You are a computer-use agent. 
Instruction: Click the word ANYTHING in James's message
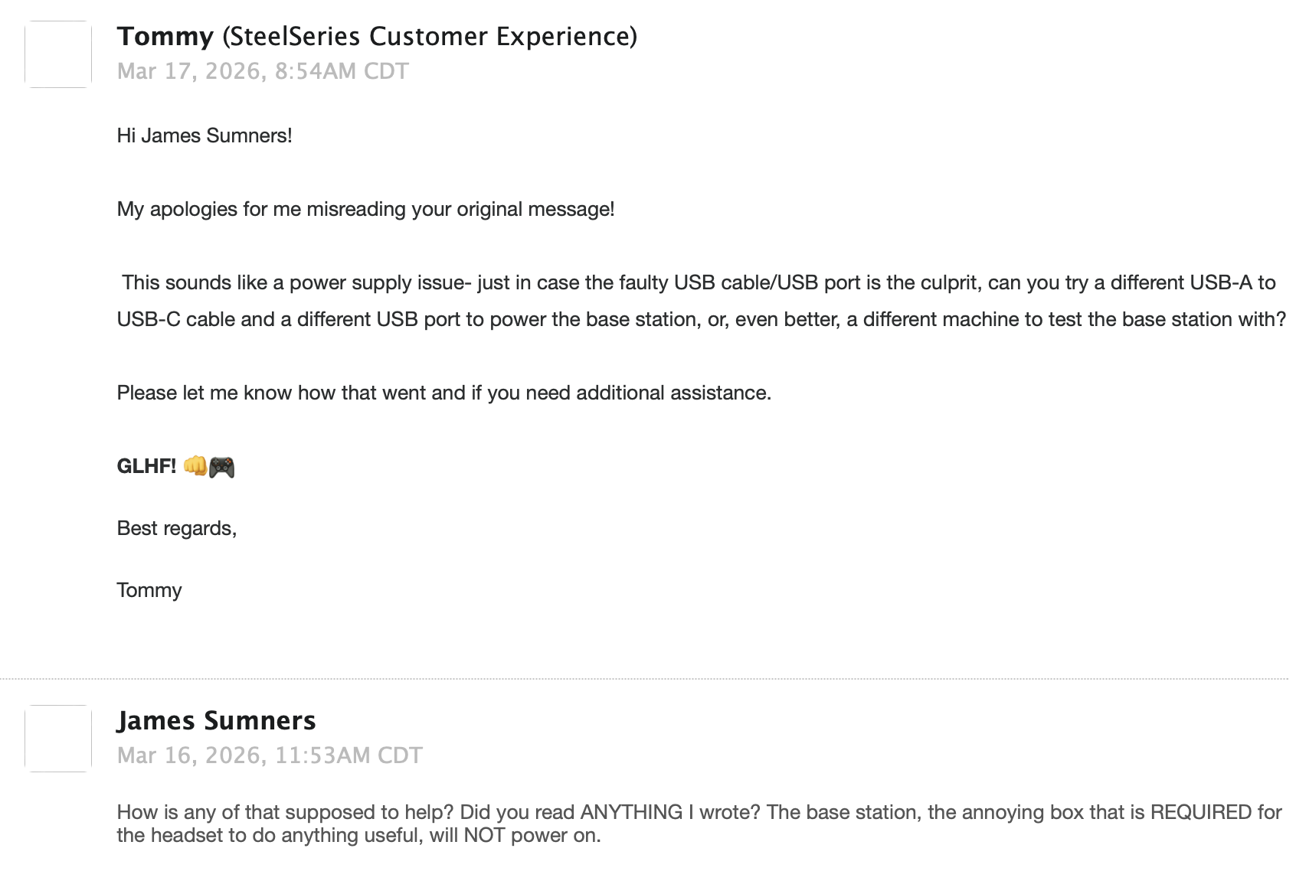[x=631, y=812]
